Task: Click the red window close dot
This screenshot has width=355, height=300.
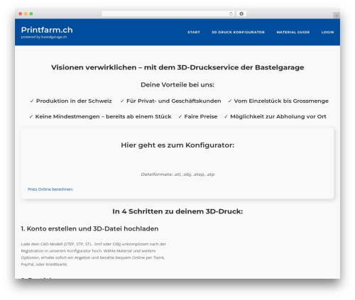Action: pos(21,14)
